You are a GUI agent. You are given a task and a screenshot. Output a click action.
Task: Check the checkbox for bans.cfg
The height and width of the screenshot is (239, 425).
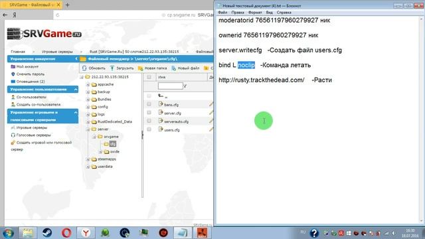149,104
